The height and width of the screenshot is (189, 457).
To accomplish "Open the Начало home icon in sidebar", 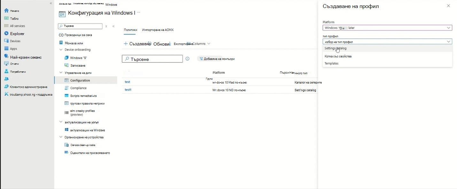I will (x=6, y=11).
